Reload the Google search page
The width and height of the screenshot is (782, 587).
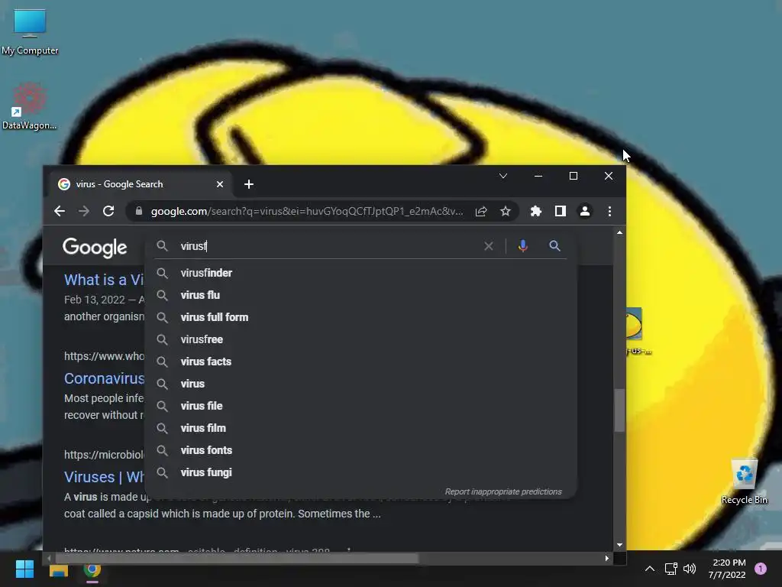click(108, 211)
